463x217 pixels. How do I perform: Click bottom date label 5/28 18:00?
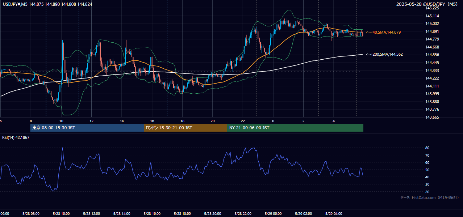point(183,213)
